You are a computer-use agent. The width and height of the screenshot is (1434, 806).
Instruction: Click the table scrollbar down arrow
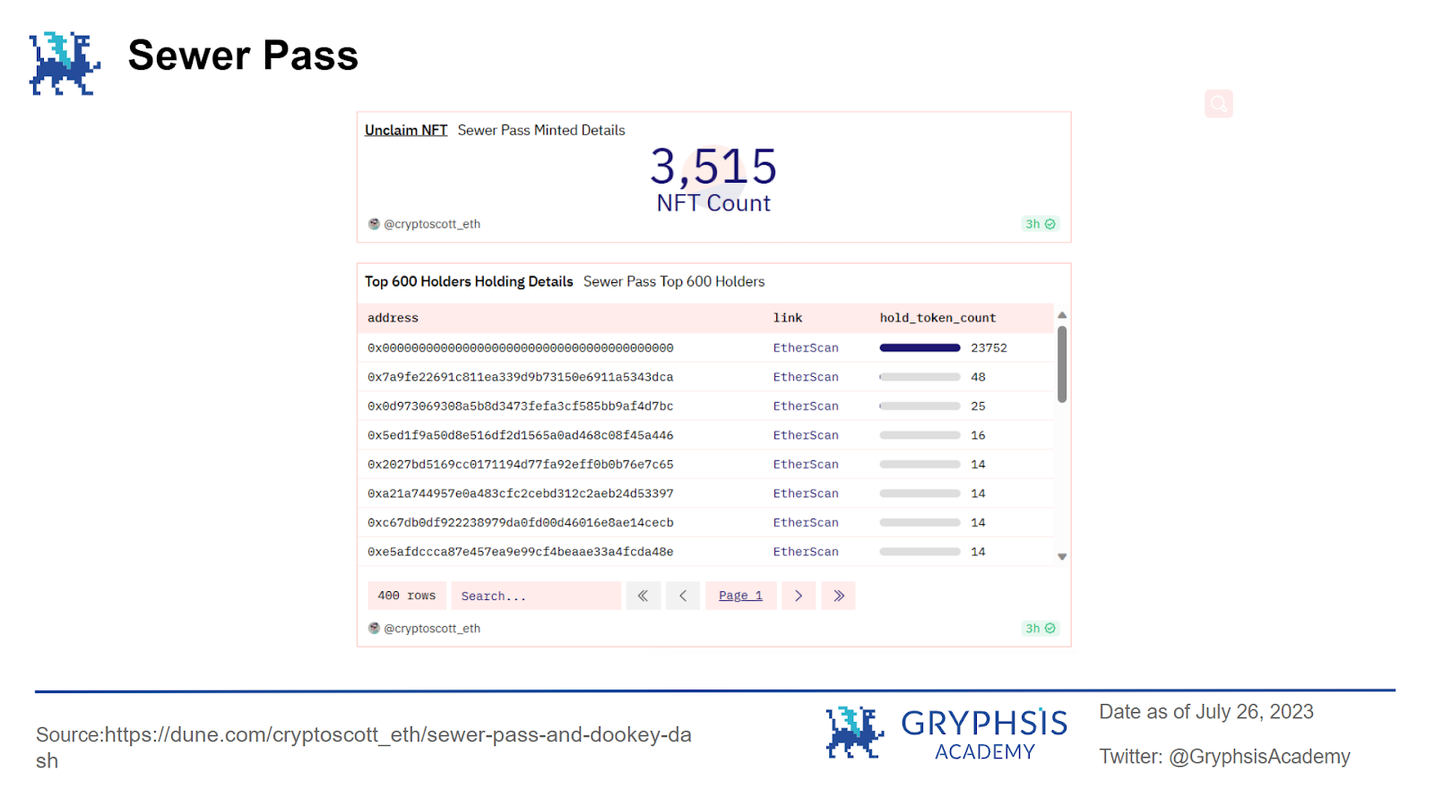[x=1062, y=557]
